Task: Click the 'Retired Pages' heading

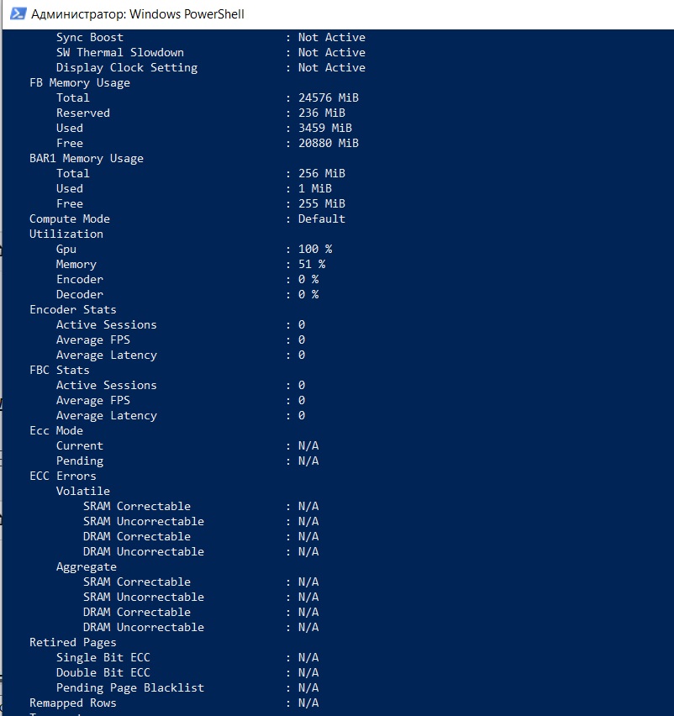Action: point(73,642)
